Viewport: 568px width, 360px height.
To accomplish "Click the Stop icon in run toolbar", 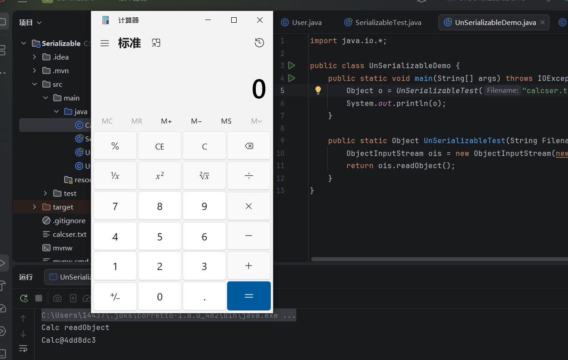I will (x=39, y=298).
